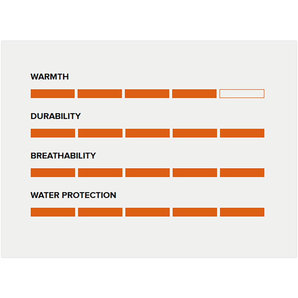Choose the fifth Durability rating segment
Image resolution: width=298 pixels, height=298 pixels.
pyautogui.click(x=242, y=133)
